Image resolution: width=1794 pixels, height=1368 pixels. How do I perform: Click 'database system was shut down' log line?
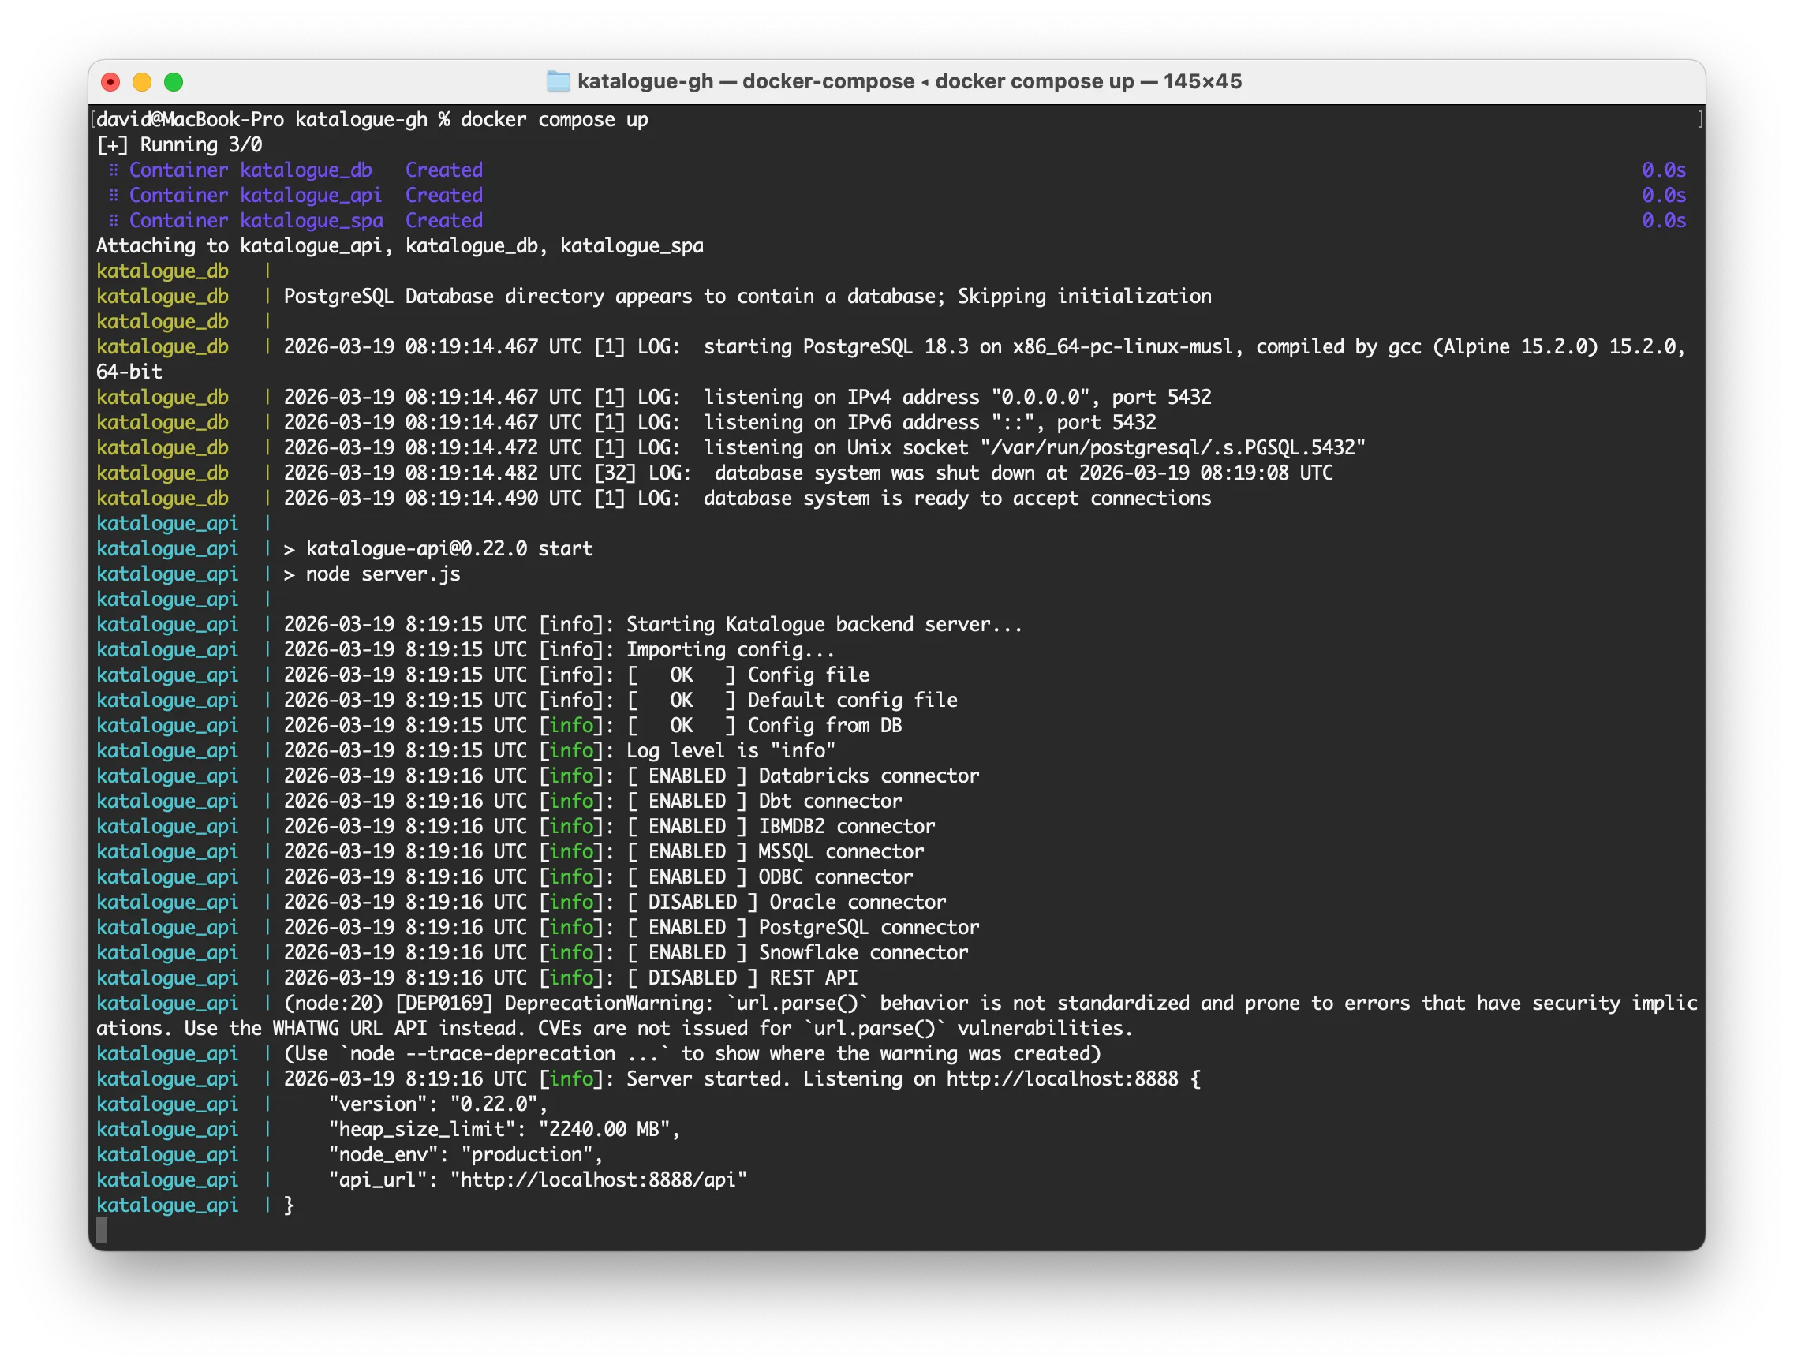(715, 473)
